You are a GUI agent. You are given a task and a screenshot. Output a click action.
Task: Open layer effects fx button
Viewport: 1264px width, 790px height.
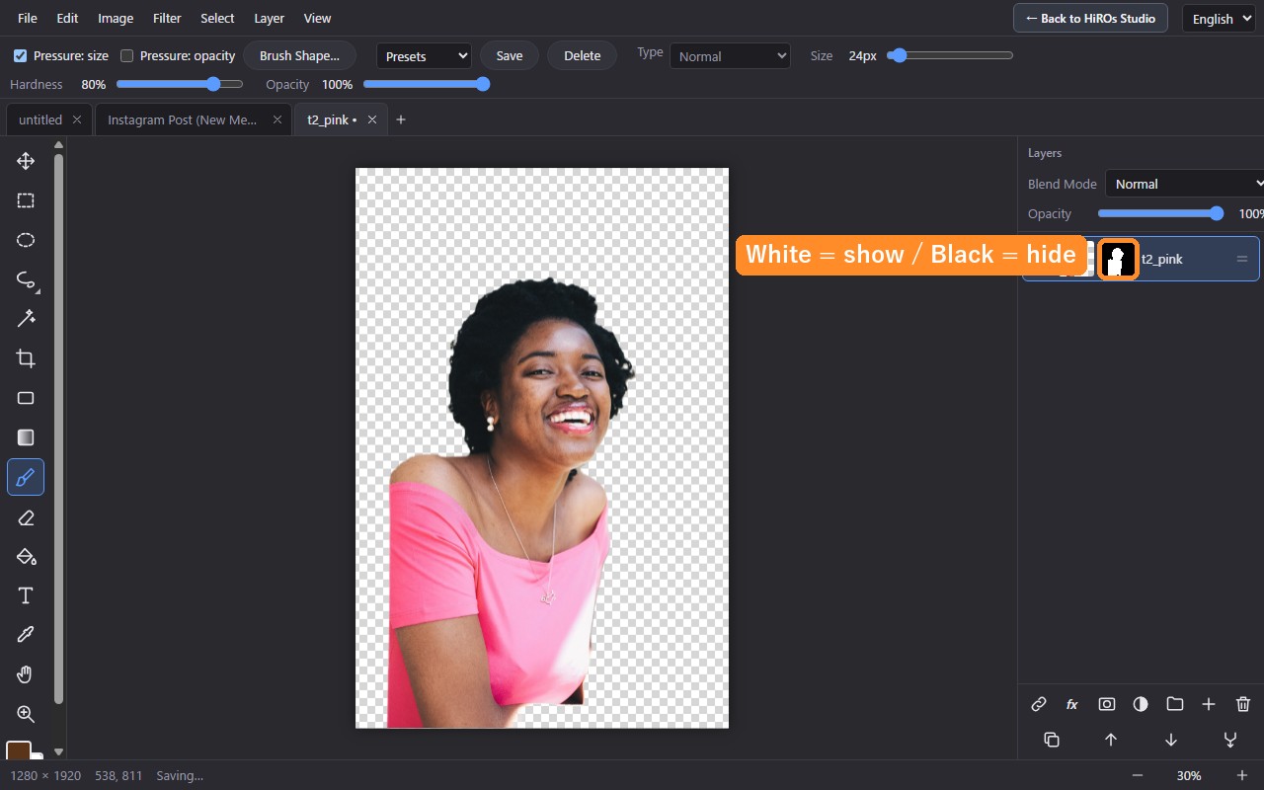coord(1072,704)
